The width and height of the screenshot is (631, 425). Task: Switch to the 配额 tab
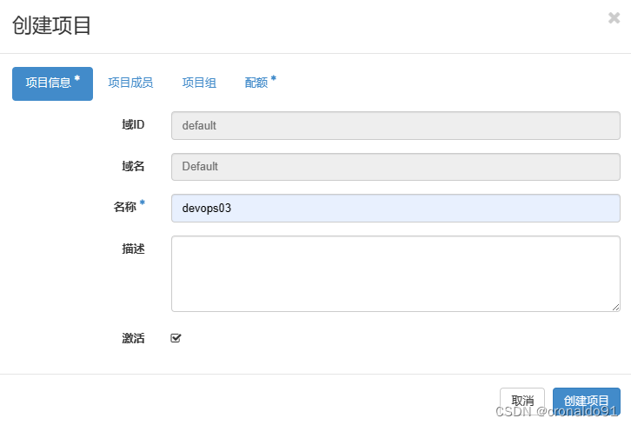click(x=260, y=82)
